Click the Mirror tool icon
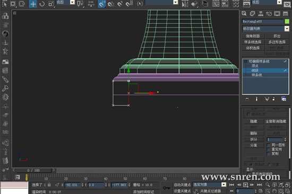The width and height of the screenshot is (292, 194). tap(185, 4)
